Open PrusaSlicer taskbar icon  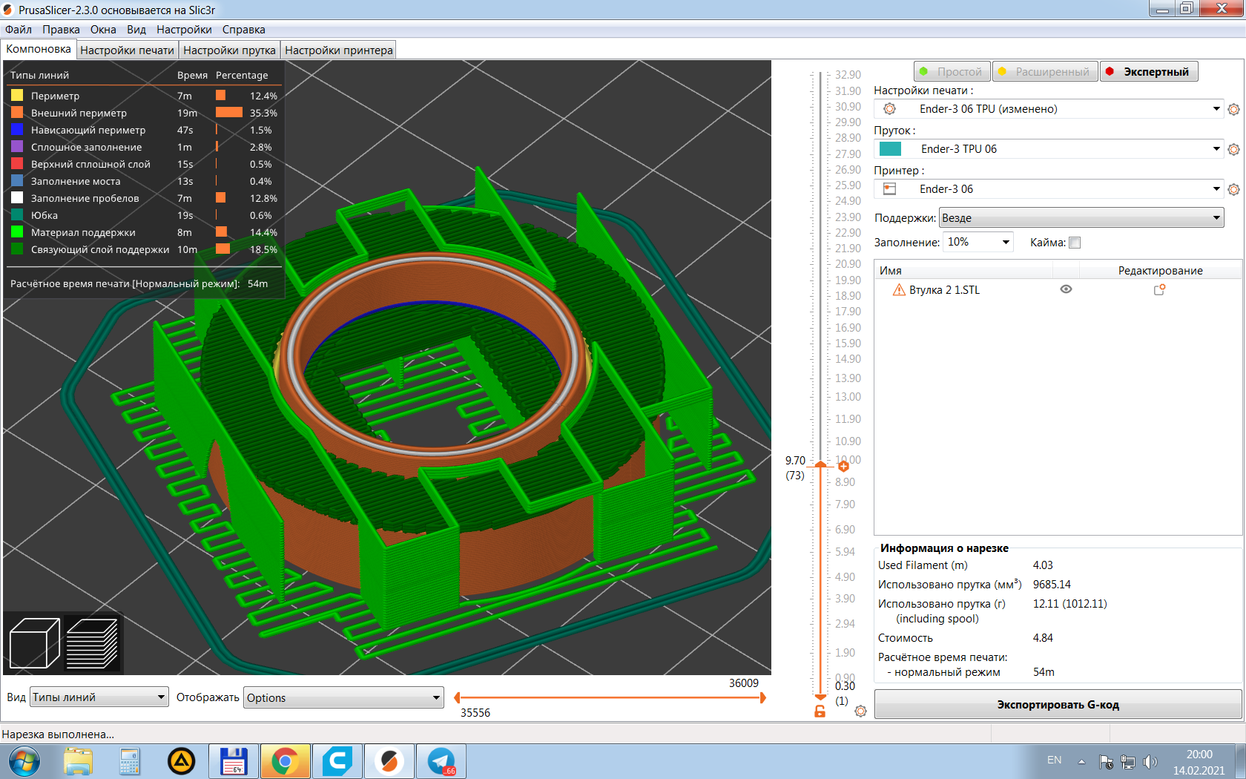click(x=389, y=761)
